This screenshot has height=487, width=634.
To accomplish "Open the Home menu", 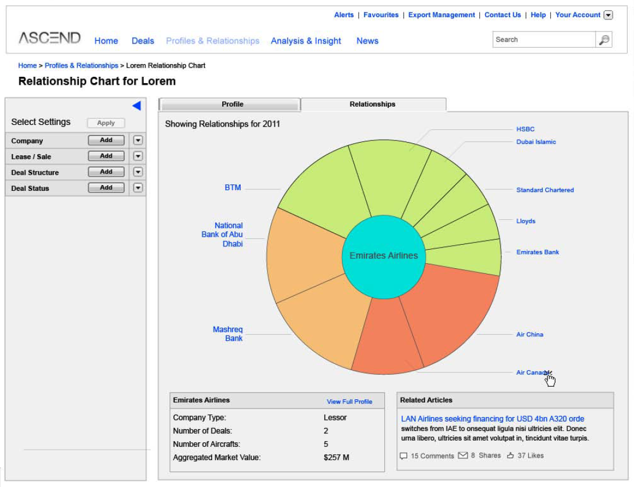I will pos(107,41).
